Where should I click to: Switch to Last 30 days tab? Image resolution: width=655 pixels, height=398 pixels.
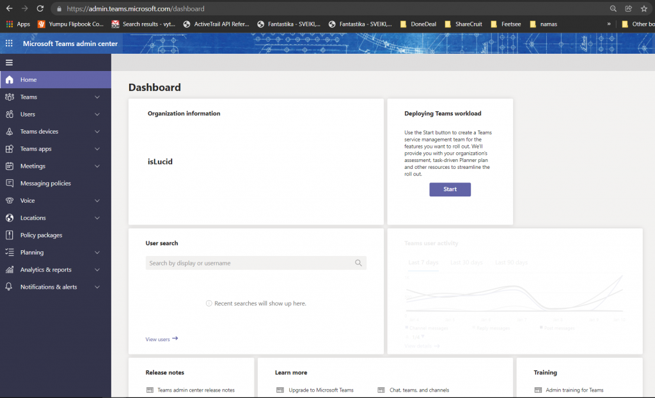pyautogui.click(x=466, y=262)
